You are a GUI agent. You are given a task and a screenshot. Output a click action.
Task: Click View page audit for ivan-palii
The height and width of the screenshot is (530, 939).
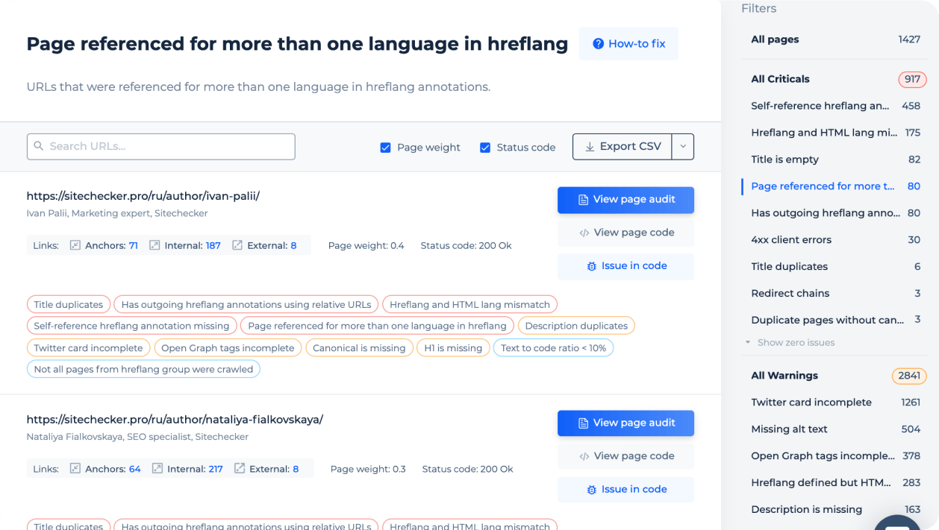[626, 200]
